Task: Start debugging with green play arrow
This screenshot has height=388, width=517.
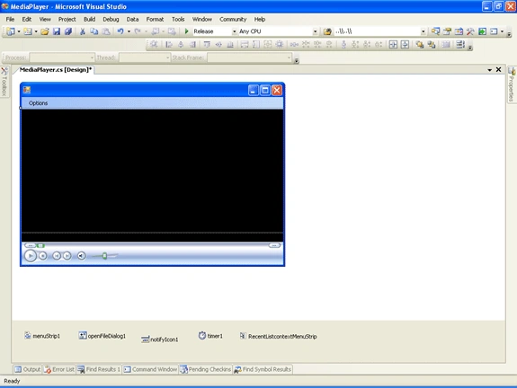Action: point(186,31)
